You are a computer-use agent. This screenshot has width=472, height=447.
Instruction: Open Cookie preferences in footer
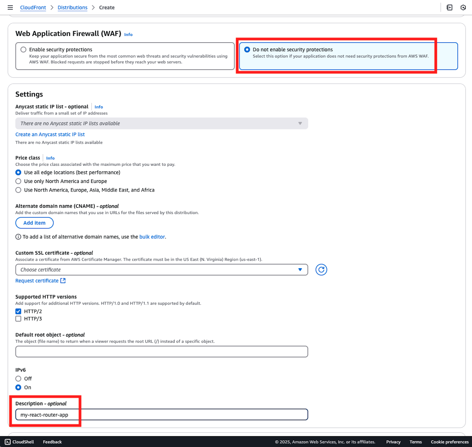(x=450, y=442)
